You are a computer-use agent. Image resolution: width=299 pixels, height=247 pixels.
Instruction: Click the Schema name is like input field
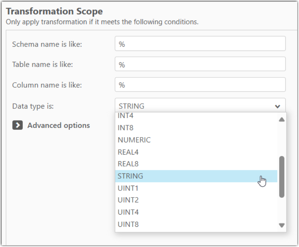199,44
